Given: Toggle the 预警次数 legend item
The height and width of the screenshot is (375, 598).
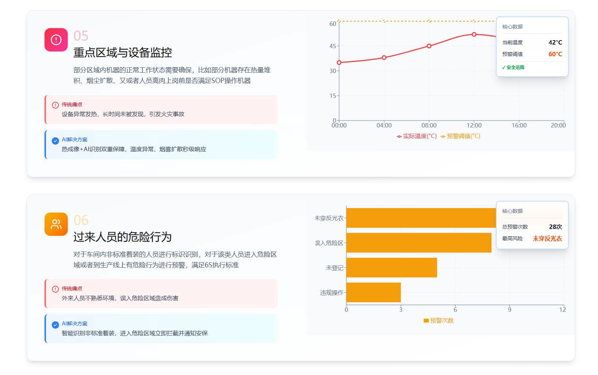Looking at the screenshot, I should tap(438, 321).
